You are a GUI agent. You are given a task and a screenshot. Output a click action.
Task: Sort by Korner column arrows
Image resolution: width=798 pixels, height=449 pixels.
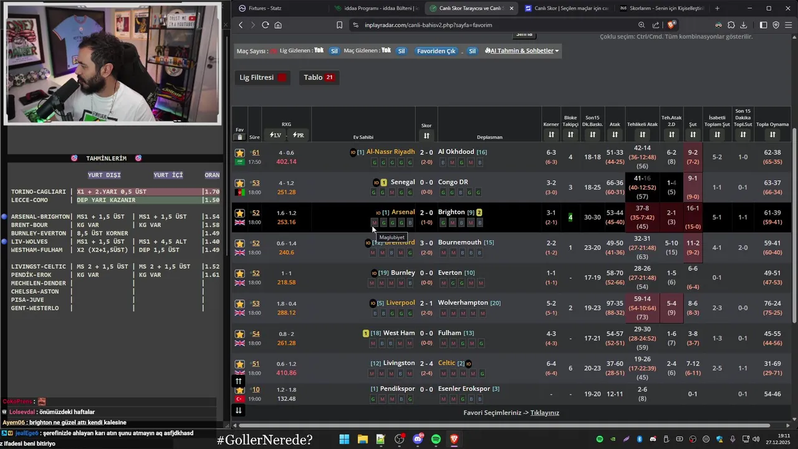click(551, 135)
